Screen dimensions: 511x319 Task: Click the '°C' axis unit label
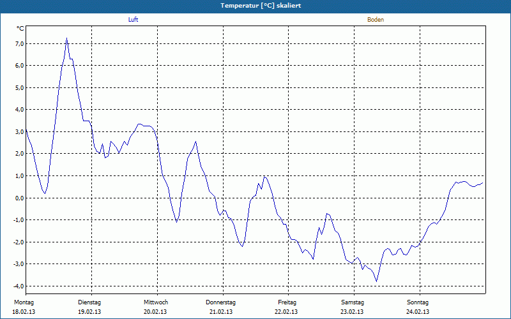(20, 29)
